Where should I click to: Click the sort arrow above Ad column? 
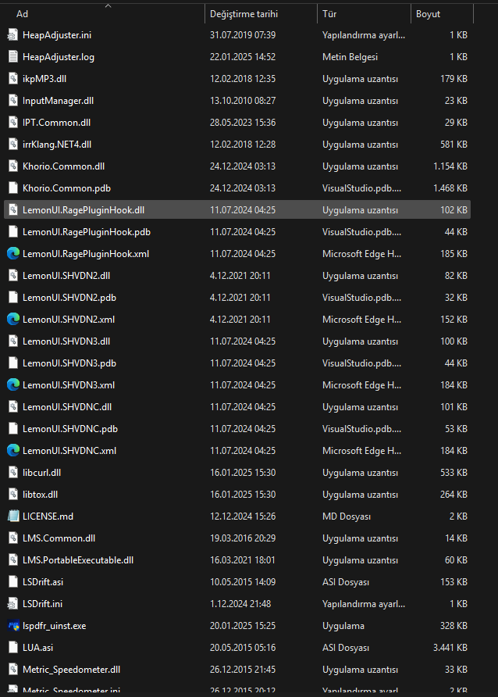click(x=108, y=5)
